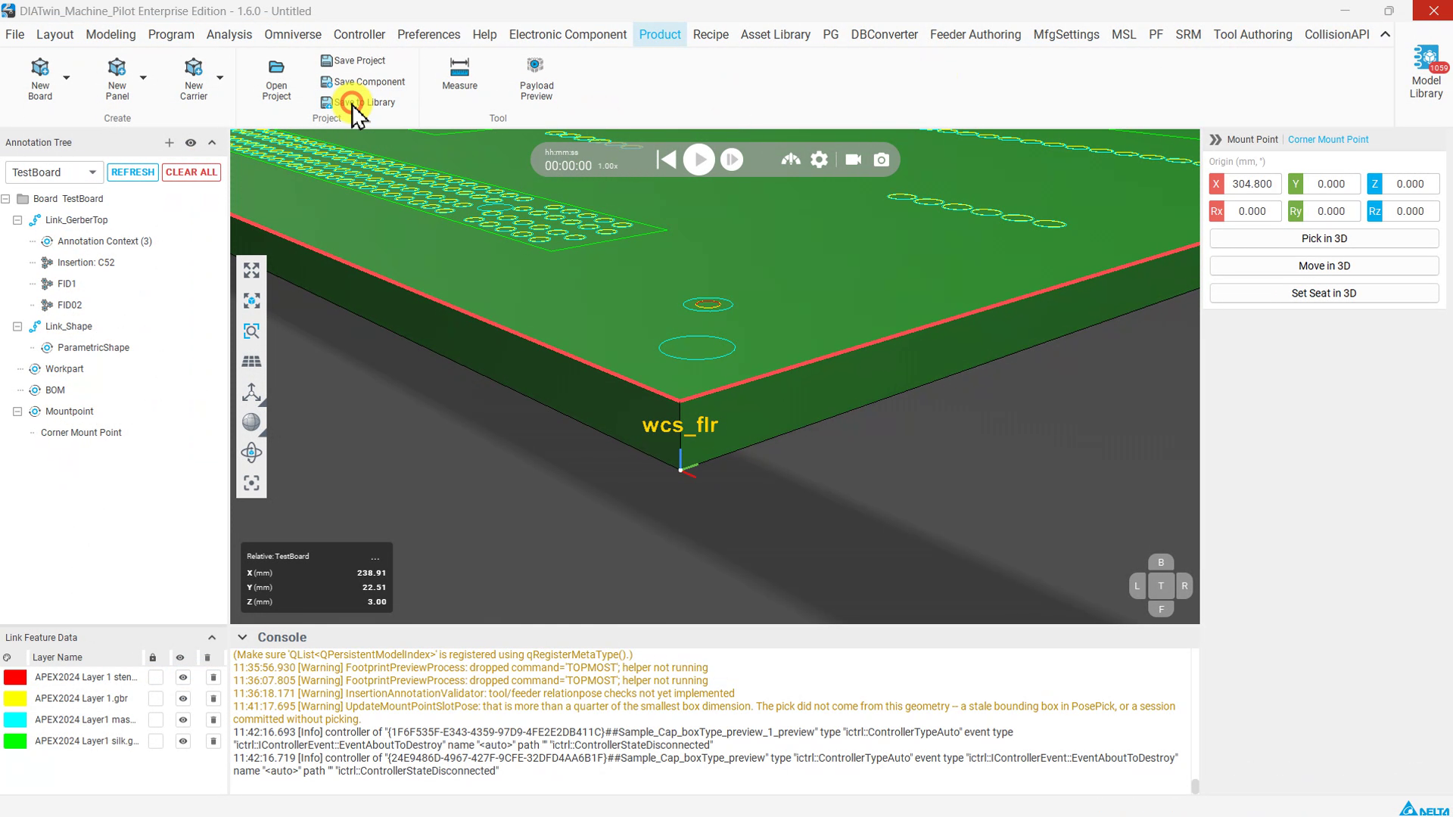Image resolution: width=1453 pixels, height=817 pixels.
Task: Click the focus center icon in viewport toolbar
Action: 251,483
